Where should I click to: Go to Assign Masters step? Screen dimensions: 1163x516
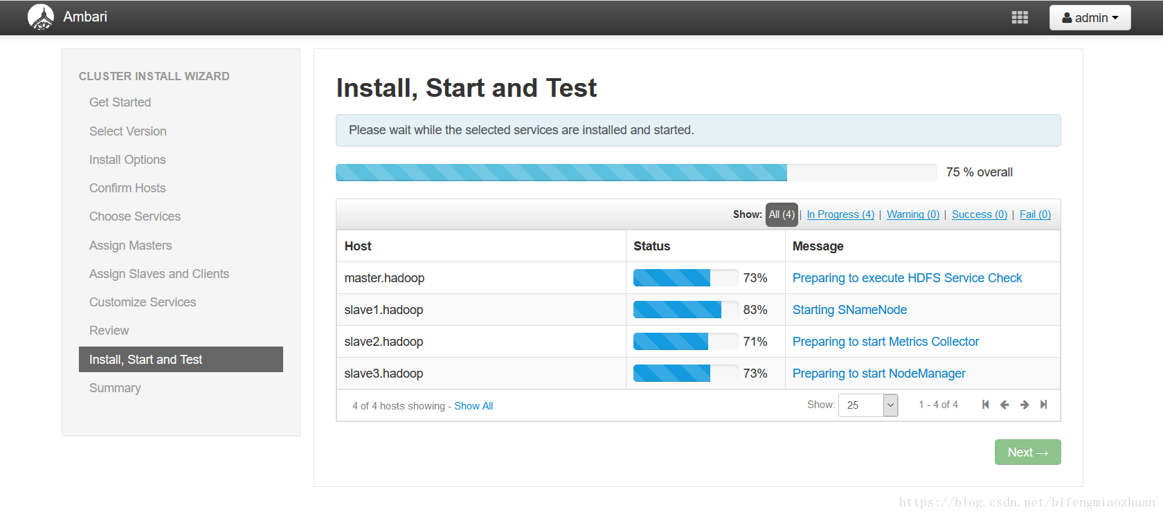[130, 246]
